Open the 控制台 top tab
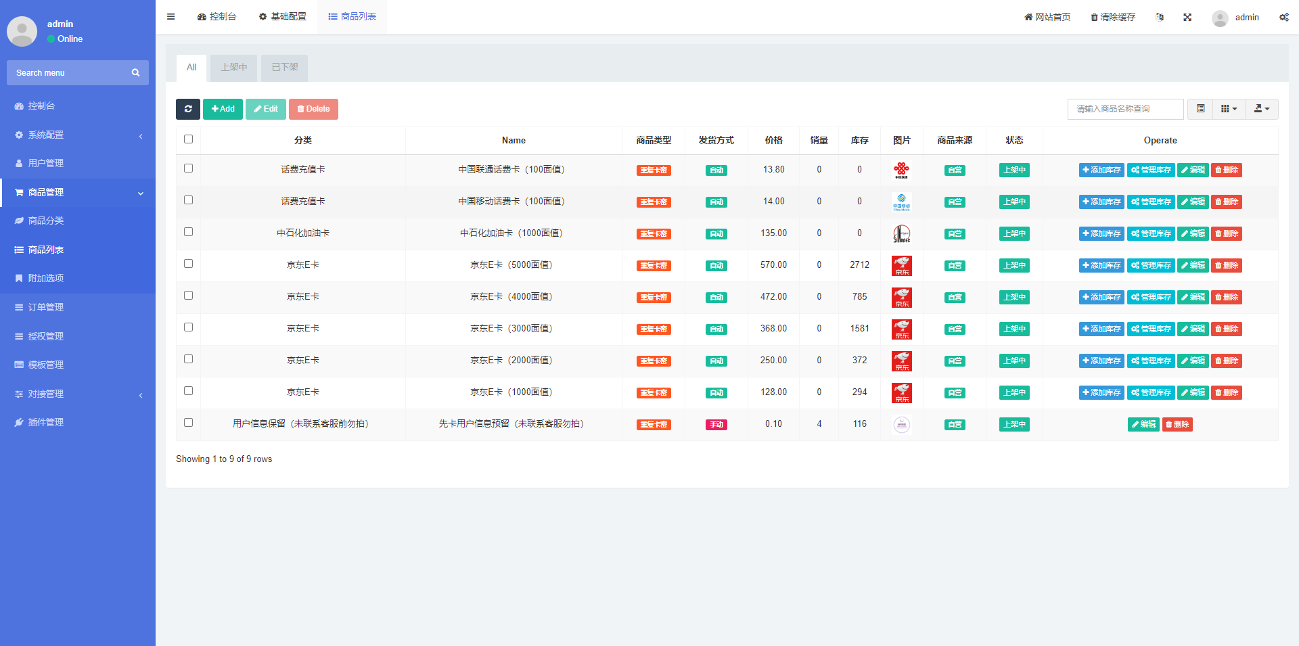 216,17
